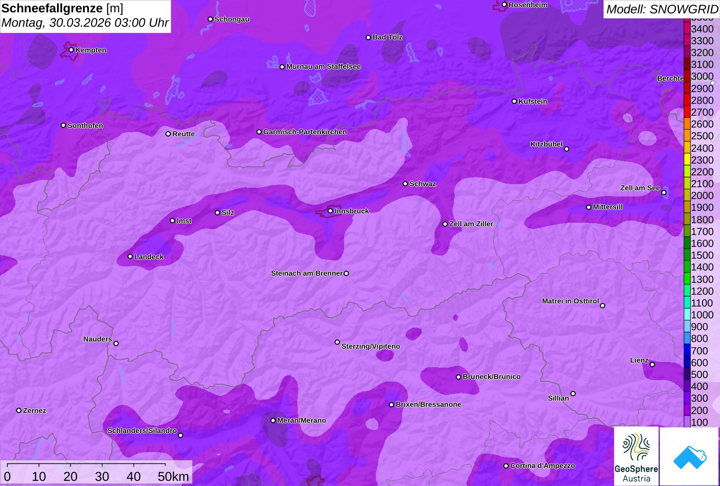Click the "Schlanders/Silandro" label

point(142,430)
